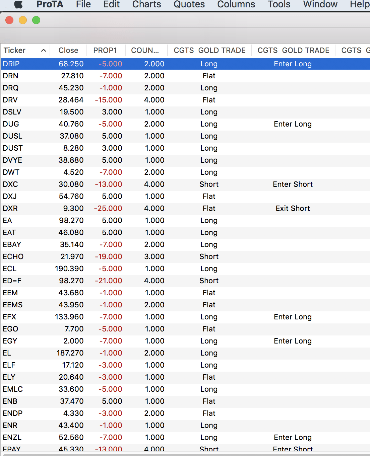Select the ENDP ticker

click(x=13, y=413)
